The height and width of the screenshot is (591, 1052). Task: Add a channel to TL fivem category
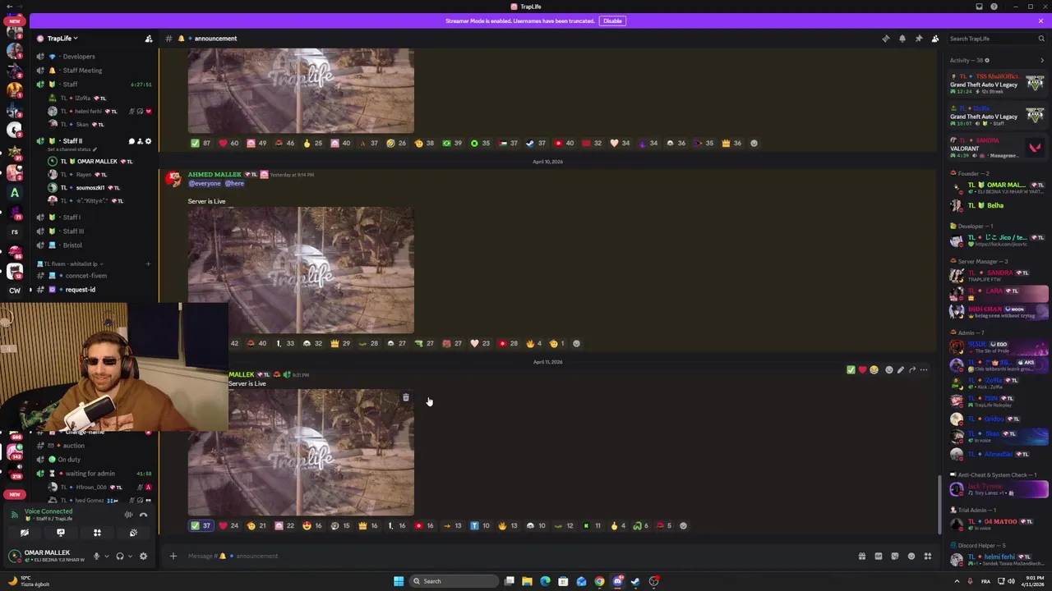(x=148, y=263)
